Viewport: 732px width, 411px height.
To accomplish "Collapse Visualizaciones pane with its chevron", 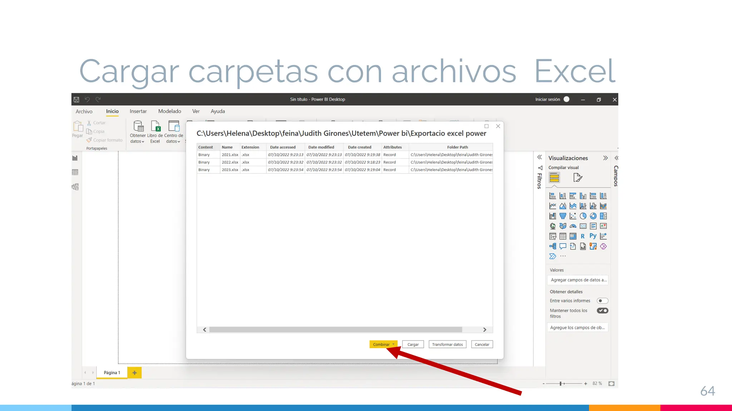I will click(x=605, y=158).
